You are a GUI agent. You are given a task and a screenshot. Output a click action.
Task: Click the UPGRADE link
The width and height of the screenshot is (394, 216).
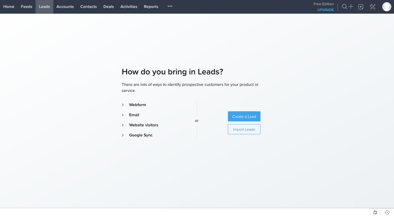coord(326,10)
